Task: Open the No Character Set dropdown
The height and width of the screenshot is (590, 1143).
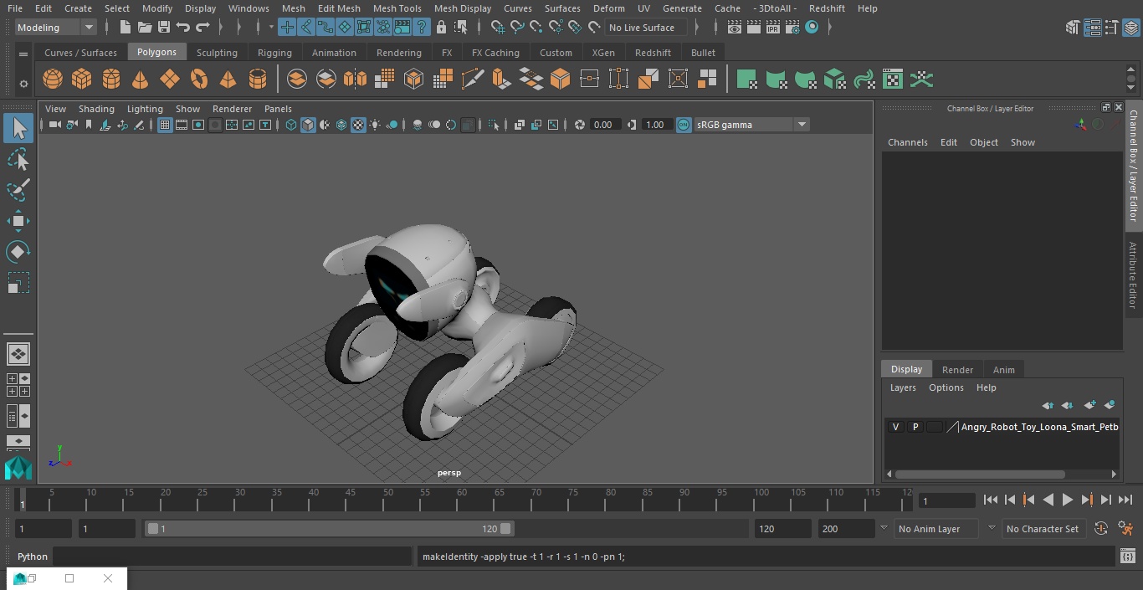Action: click(x=1043, y=529)
